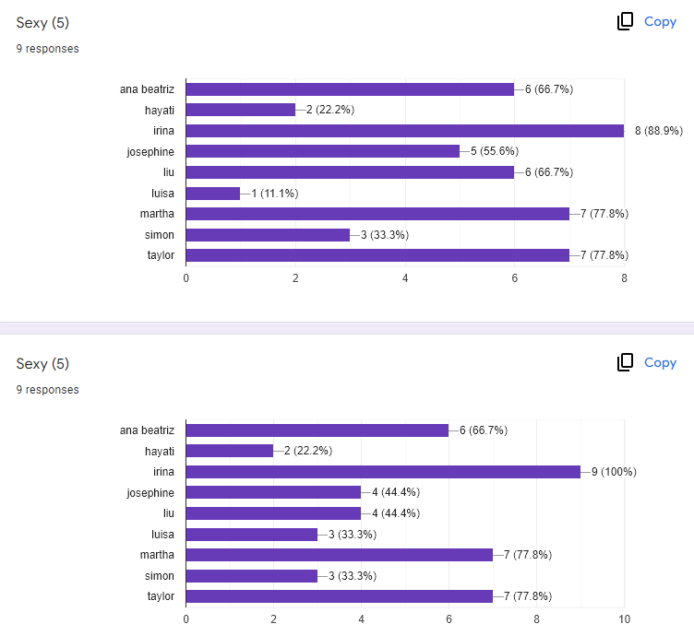
Task: Click the Copy link in the second chart
Action: point(660,363)
